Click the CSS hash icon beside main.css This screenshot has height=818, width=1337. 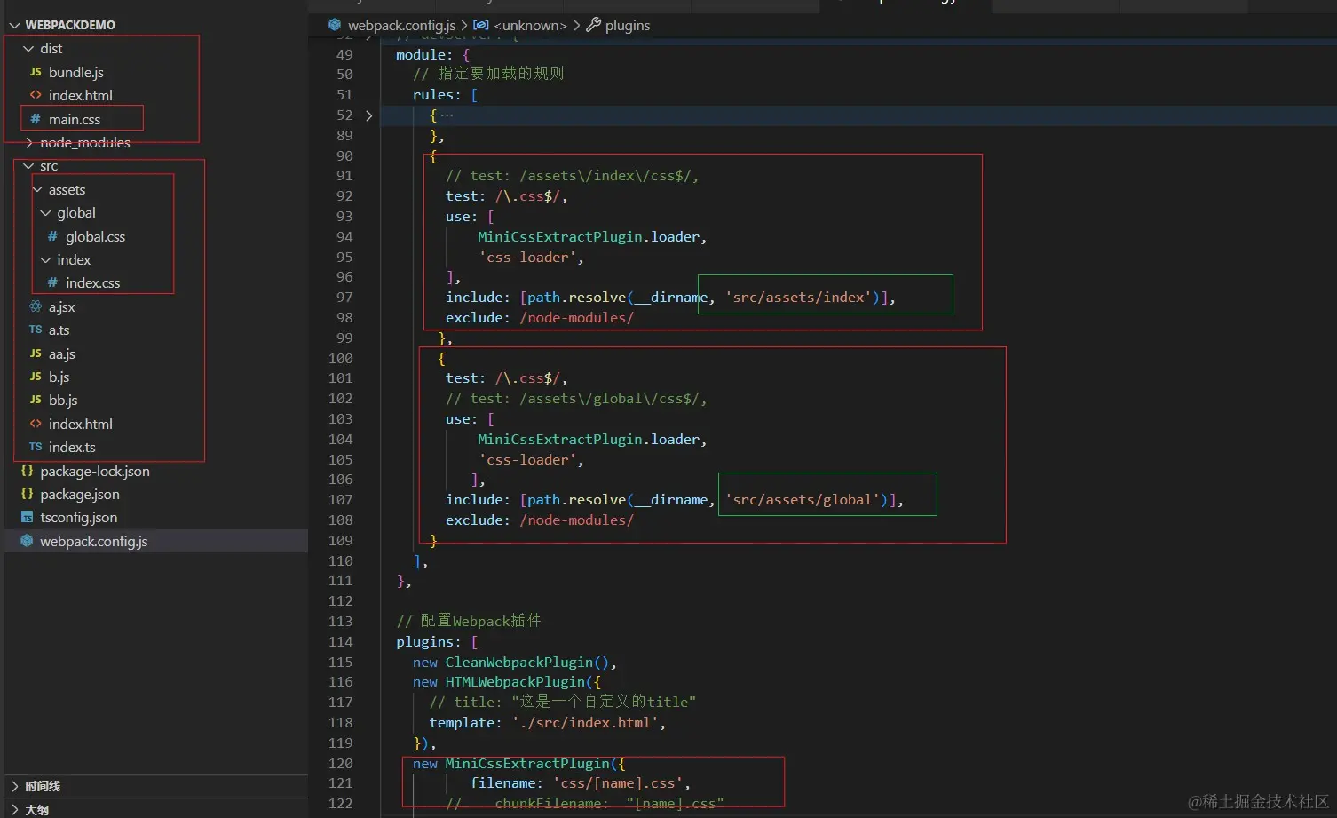pyautogui.click(x=36, y=119)
